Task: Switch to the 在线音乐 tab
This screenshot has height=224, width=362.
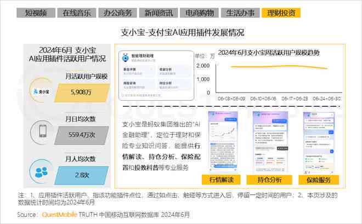Action: [77, 13]
